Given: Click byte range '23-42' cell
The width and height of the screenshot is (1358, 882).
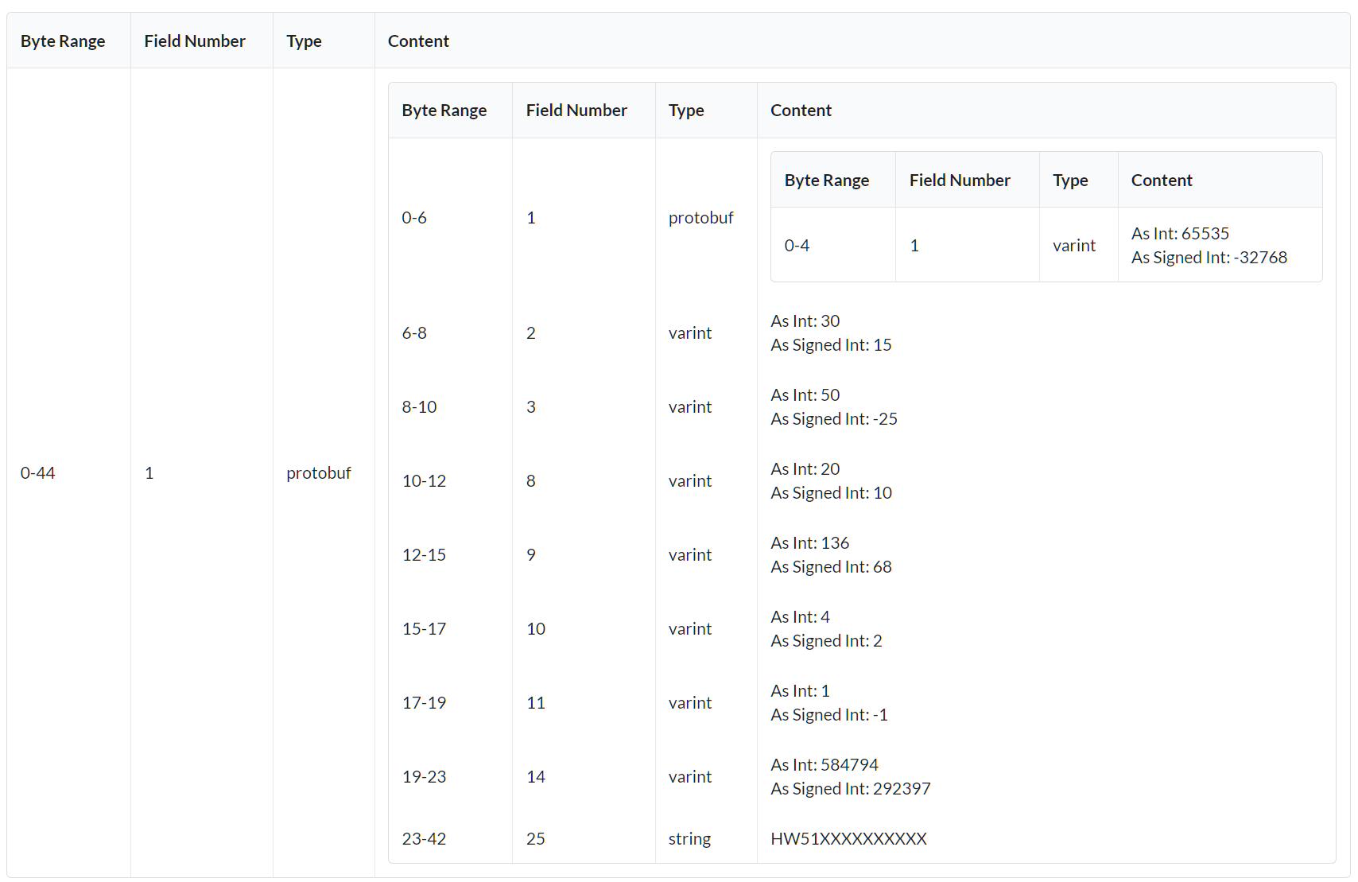Looking at the screenshot, I should 424,838.
